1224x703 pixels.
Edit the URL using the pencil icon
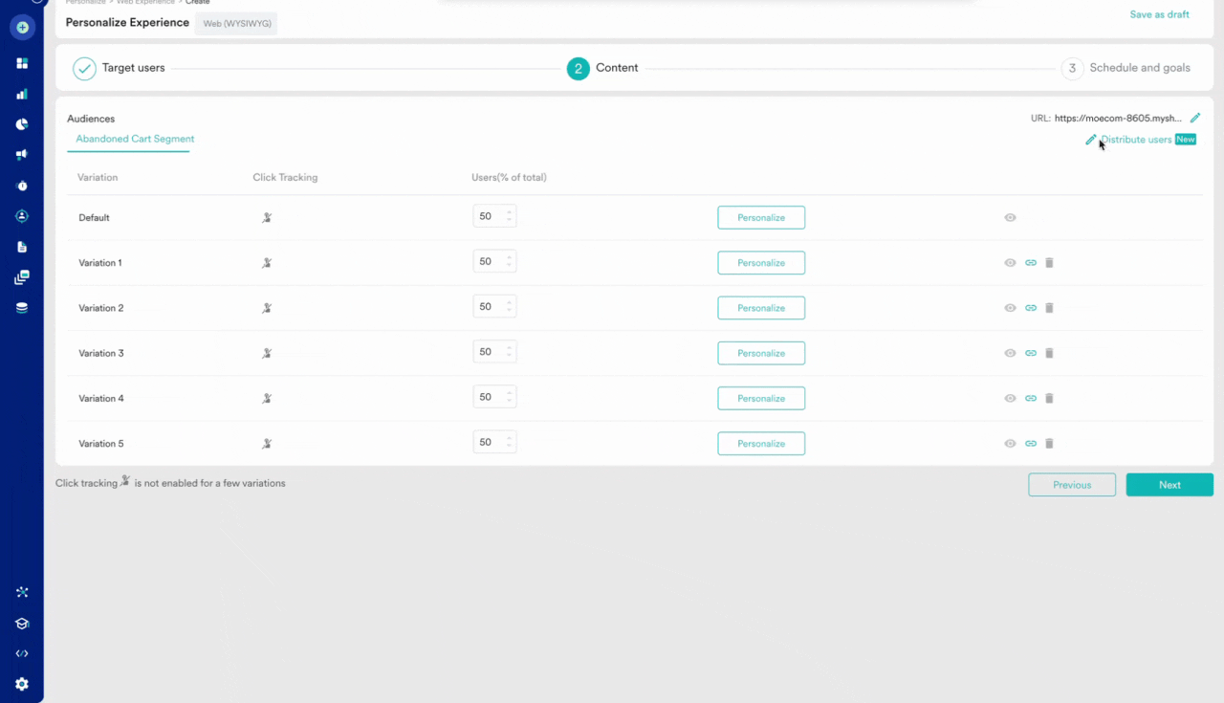tap(1194, 118)
